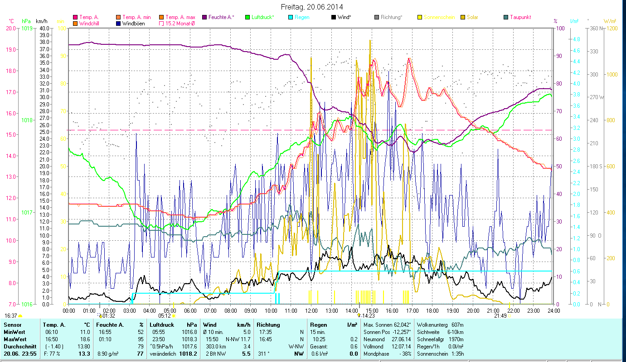Click the Windchill orange legend square
Viewport: 626px width, 362px height.
pyautogui.click(x=75, y=24)
